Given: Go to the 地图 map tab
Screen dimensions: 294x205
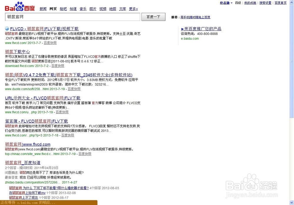Looking at the screenshot, I should coord(113,9).
